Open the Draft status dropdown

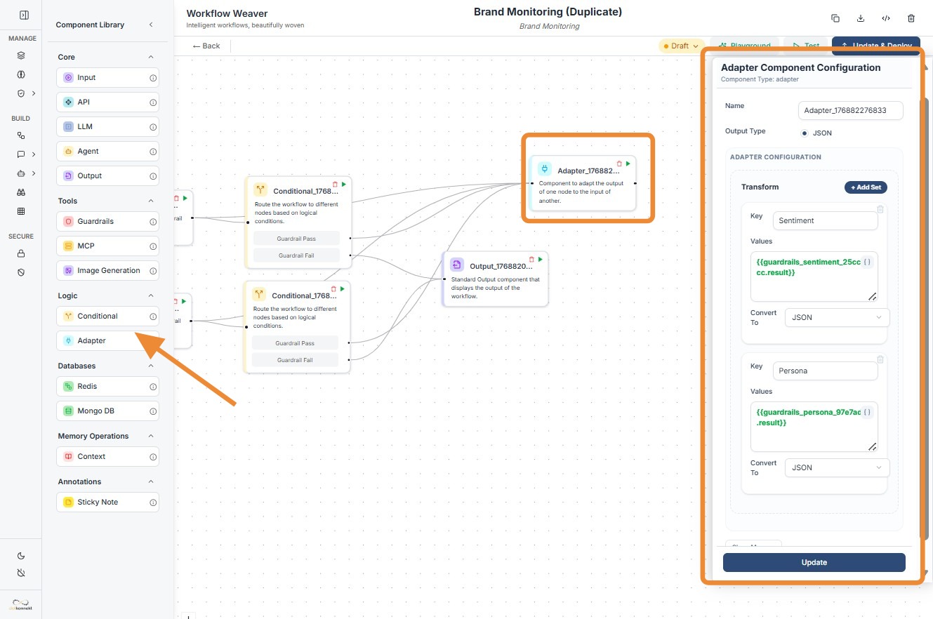pyautogui.click(x=681, y=46)
